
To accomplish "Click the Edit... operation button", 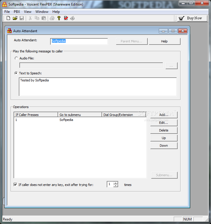I will (x=164, y=123).
